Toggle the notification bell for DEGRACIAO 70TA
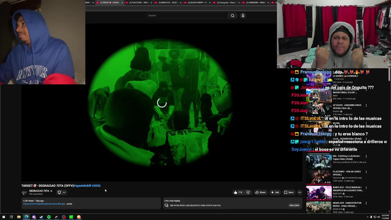 [x=59, y=192]
